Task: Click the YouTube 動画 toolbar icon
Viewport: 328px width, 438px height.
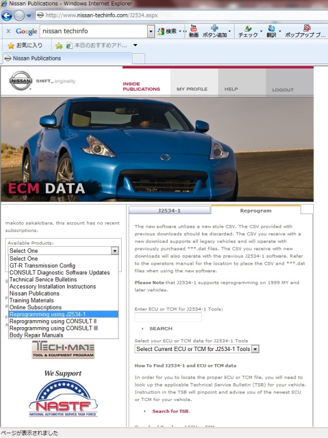Action: (x=193, y=31)
